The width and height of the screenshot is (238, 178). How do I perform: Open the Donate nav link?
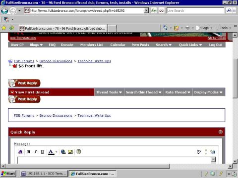(67, 45)
